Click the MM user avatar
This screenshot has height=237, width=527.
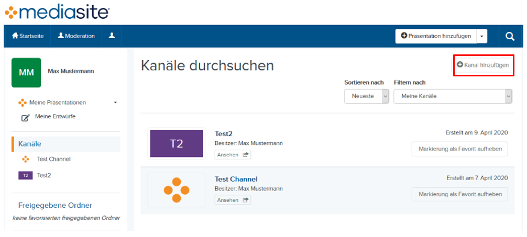coord(26,72)
